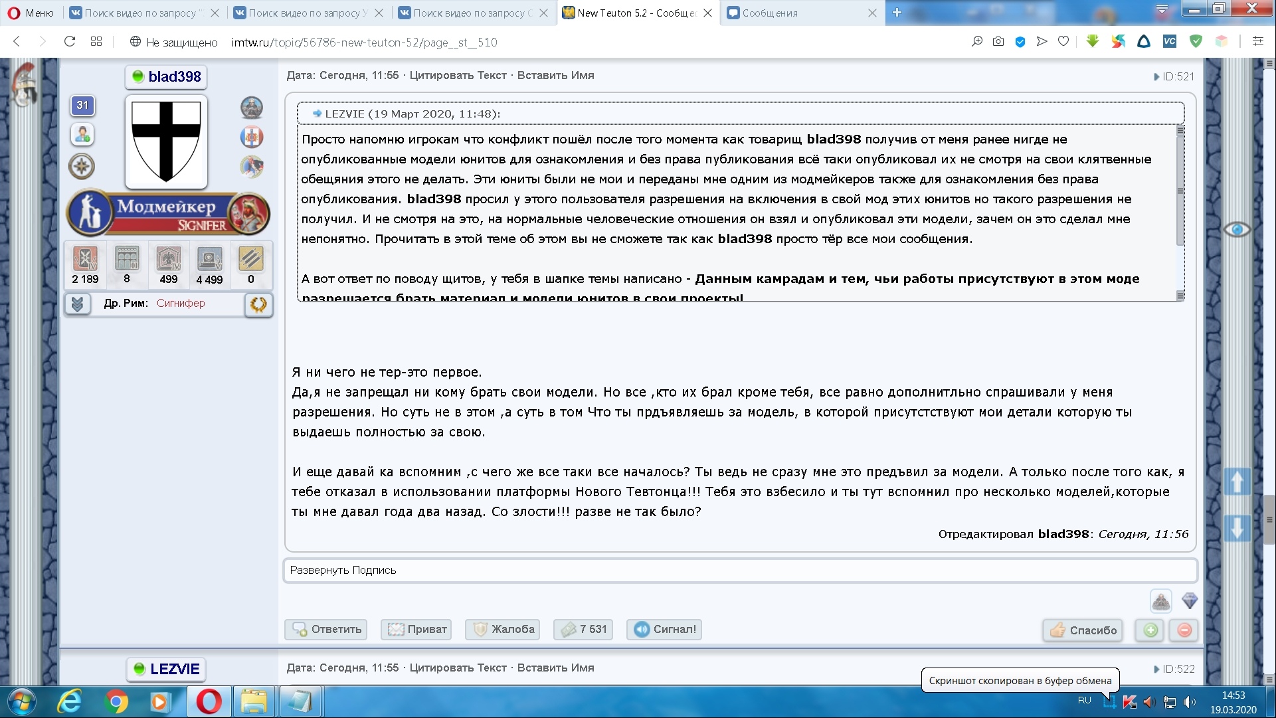The width and height of the screenshot is (1276, 718).
Task: Click the up arrow page navigation icon
Action: coord(1237,482)
